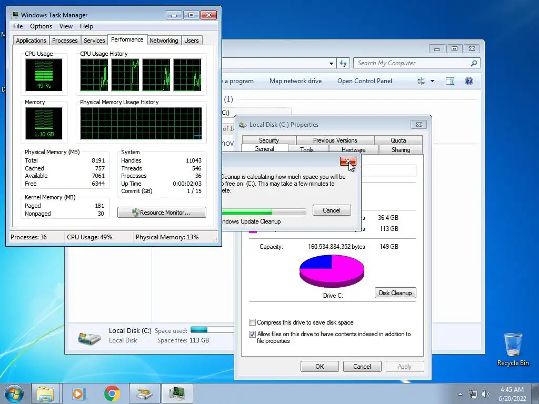Click the 'Capacity:' label in Properties

(x=271, y=247)
